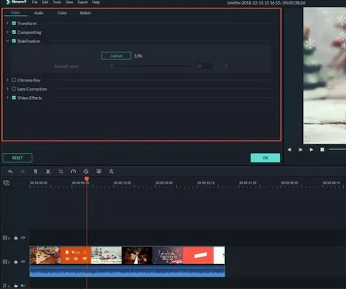
Task: Switch to the Audio tab
Action: pos(38,13)
